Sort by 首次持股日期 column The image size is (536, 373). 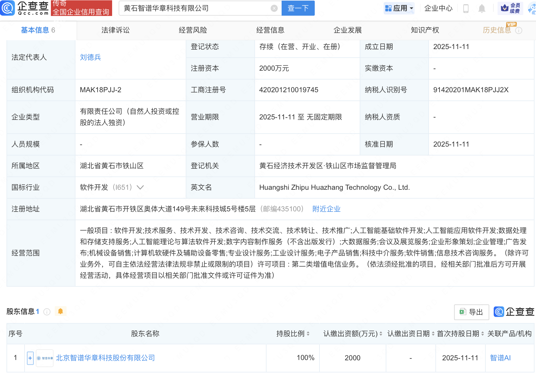[x=482, y=334]
